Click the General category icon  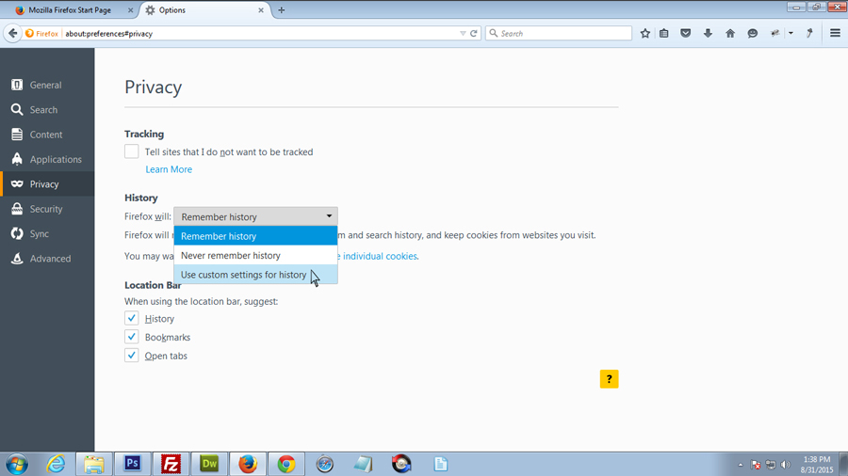coord(17,85)
